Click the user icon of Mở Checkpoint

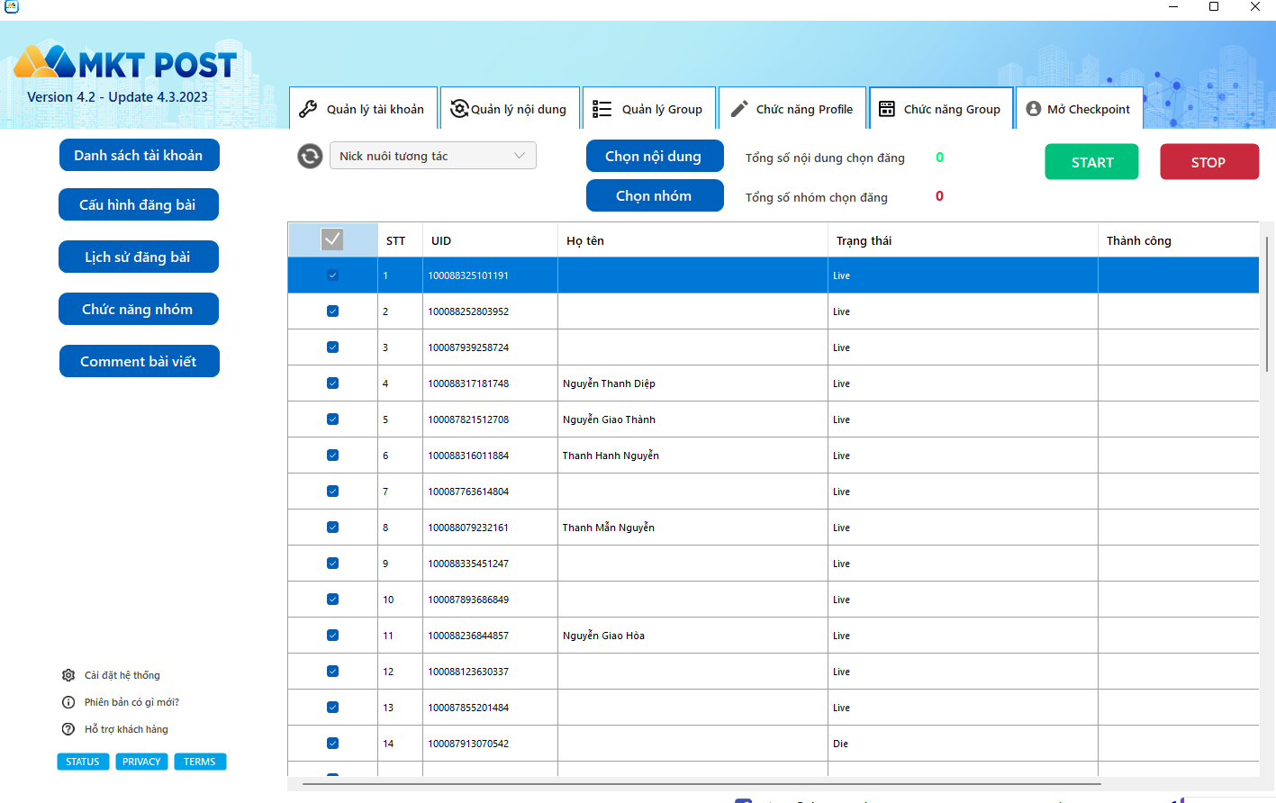click(1033, 109)
